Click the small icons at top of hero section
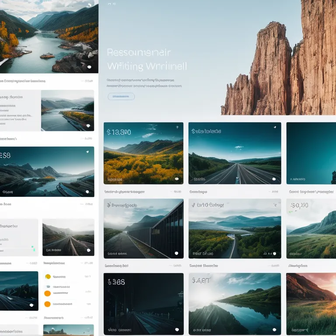336x336 pixels. [x=112, y=4]
